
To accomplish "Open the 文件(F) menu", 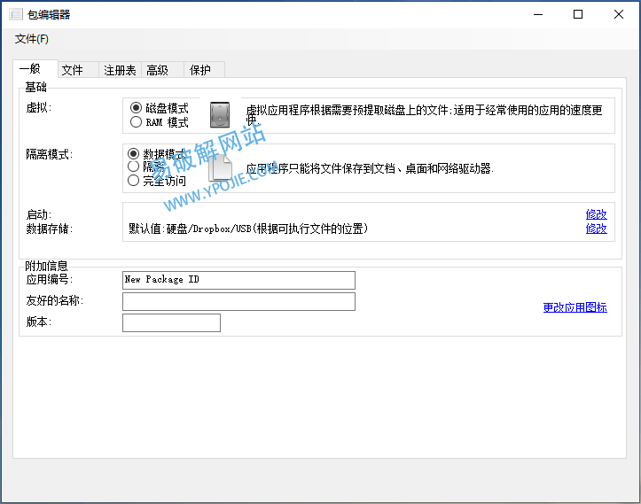I will pos(32,39).
